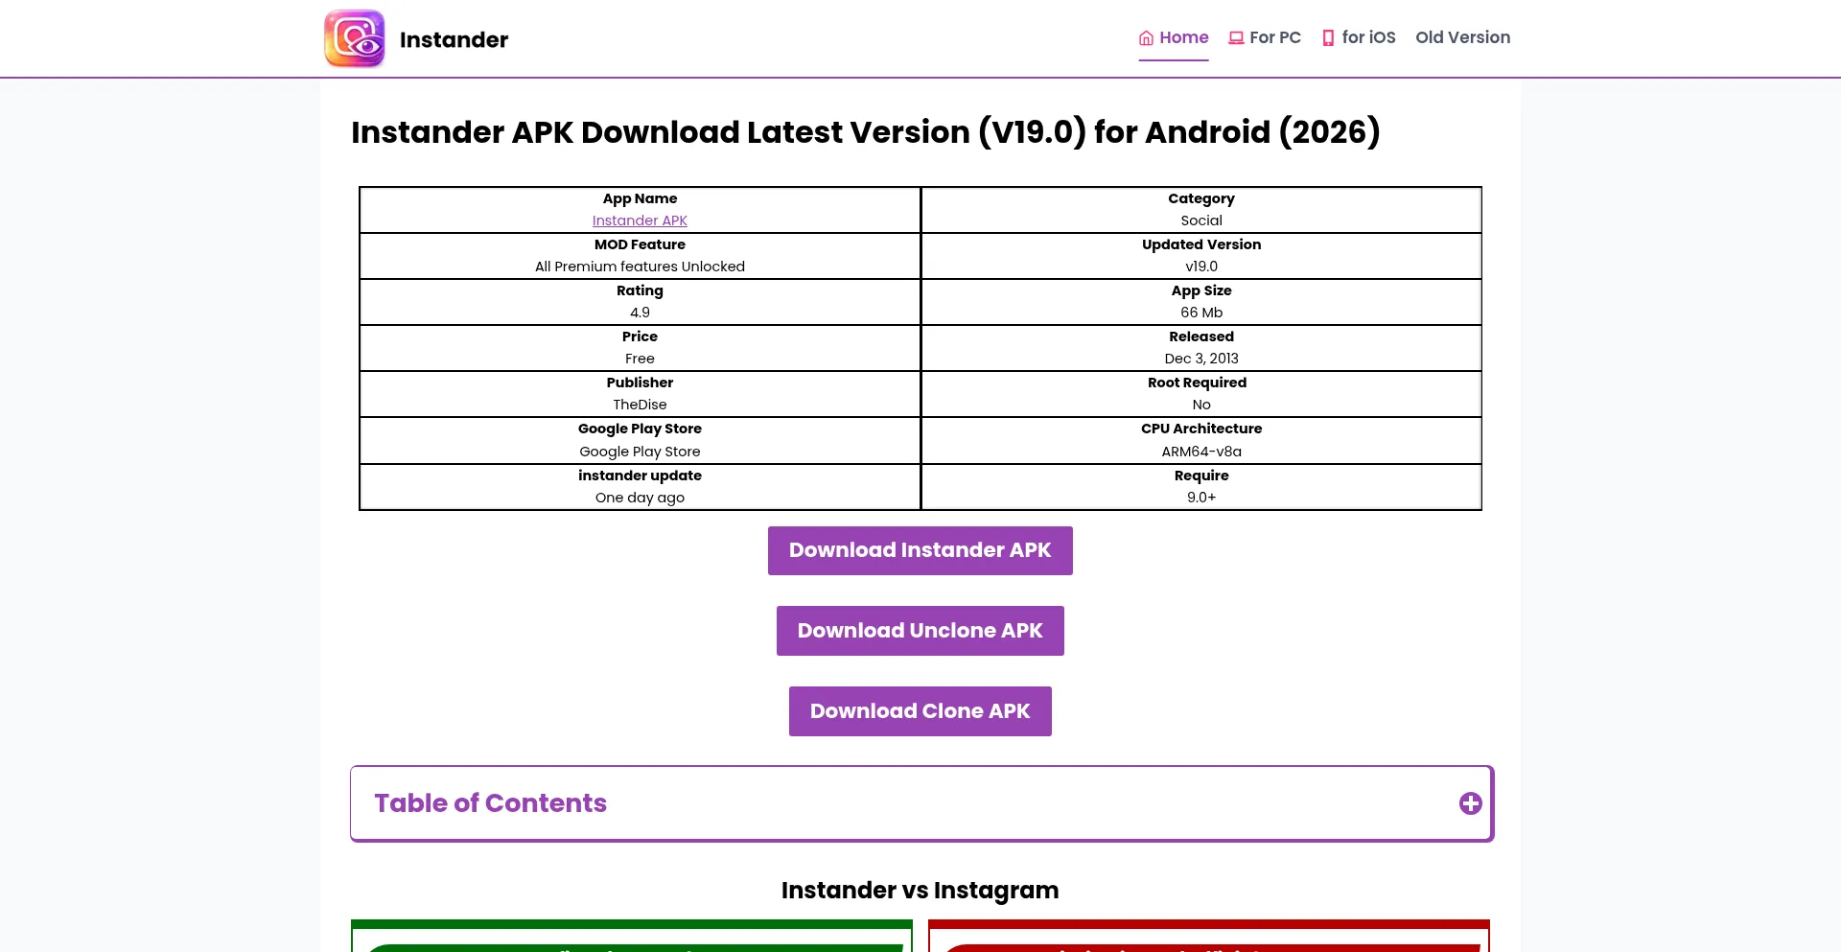This screenshot has height=952, width=1841.
Task: Open the Old Version menu item
Action: click(x=1462, y=37)
